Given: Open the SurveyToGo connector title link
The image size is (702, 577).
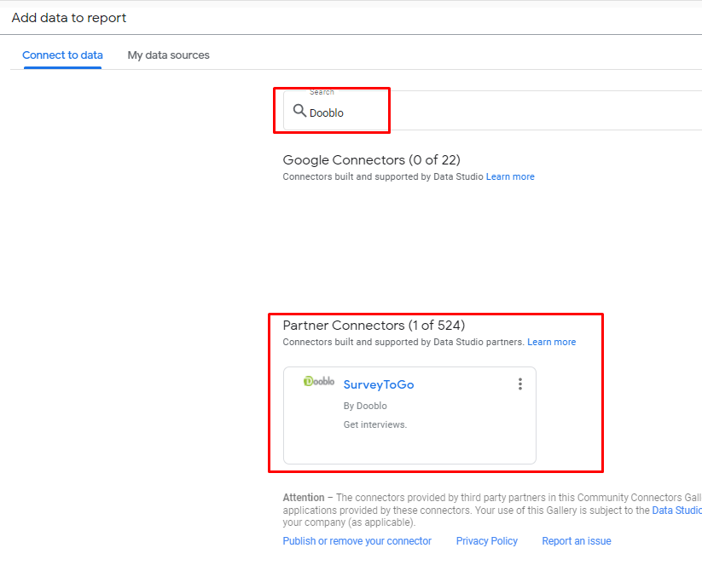Looking at the screenshot, I should (379, 384).
